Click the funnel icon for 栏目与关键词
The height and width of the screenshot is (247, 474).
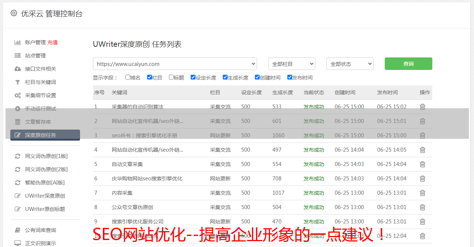click(17, 82)
